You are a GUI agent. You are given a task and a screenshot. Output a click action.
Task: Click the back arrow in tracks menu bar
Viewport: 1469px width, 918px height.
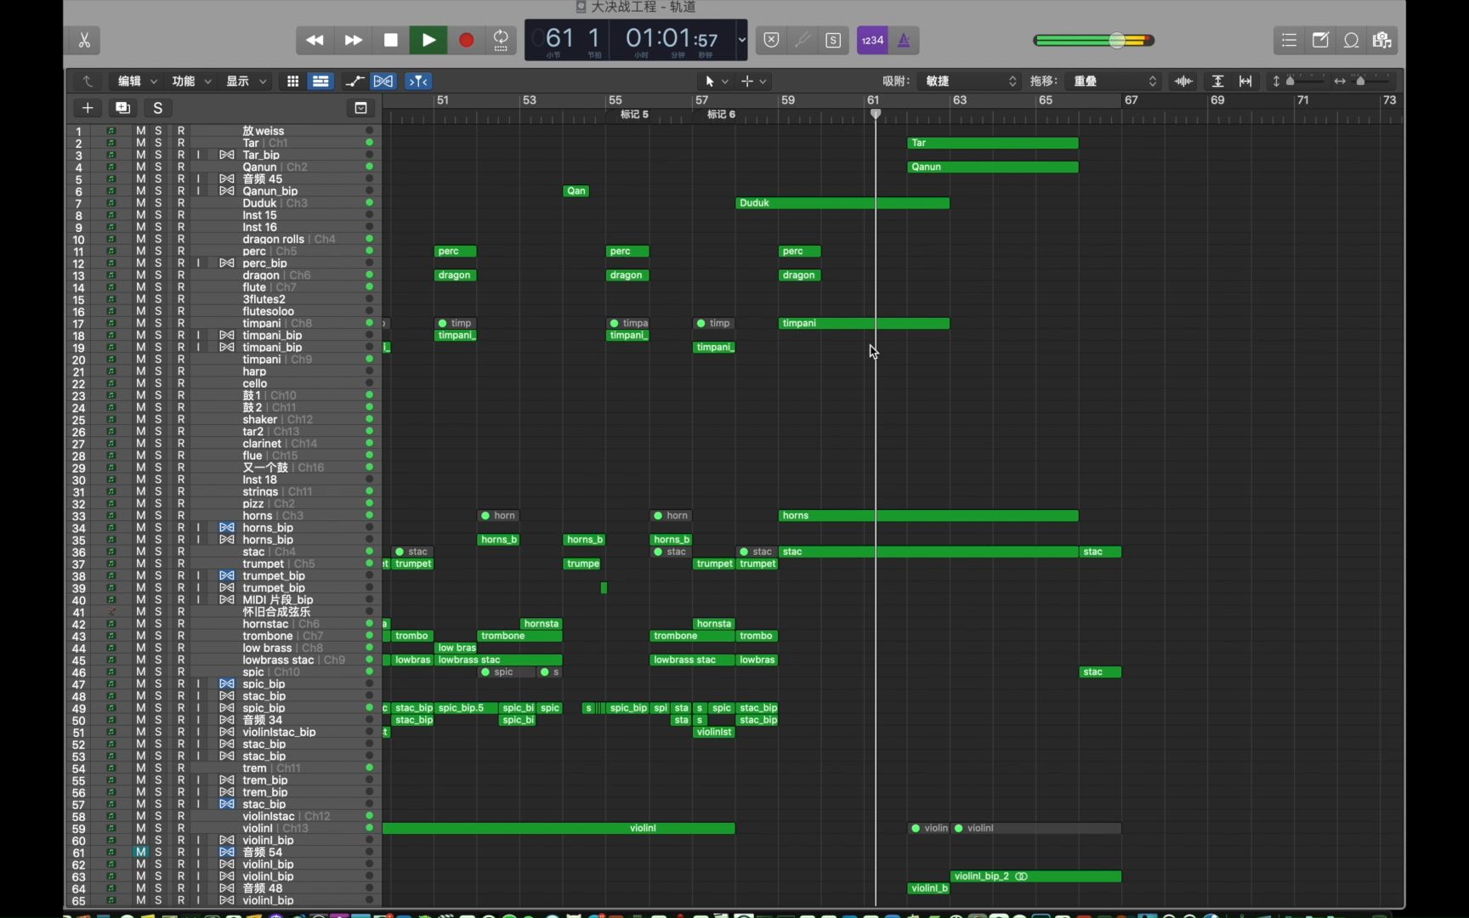pyautogui.click(x=88, y=81)
